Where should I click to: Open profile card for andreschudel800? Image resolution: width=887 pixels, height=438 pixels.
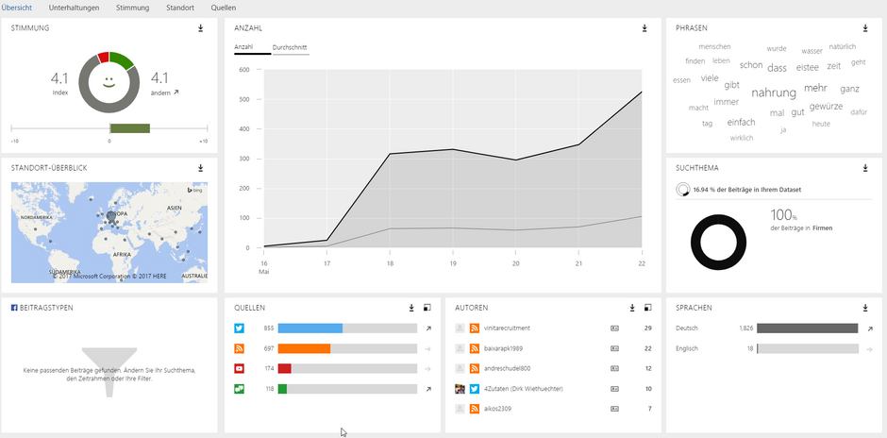(615, 368)
